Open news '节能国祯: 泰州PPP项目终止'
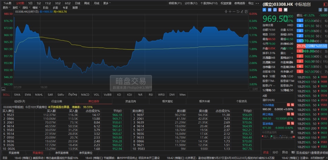The height and width of the screenshot is (160, 328). [122, 158]
